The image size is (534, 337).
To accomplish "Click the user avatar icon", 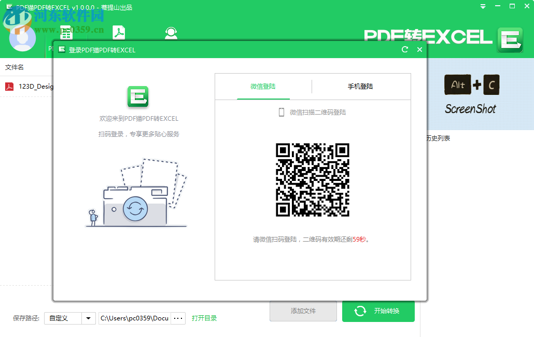I will pyautogui.click(x=22, y=39).
